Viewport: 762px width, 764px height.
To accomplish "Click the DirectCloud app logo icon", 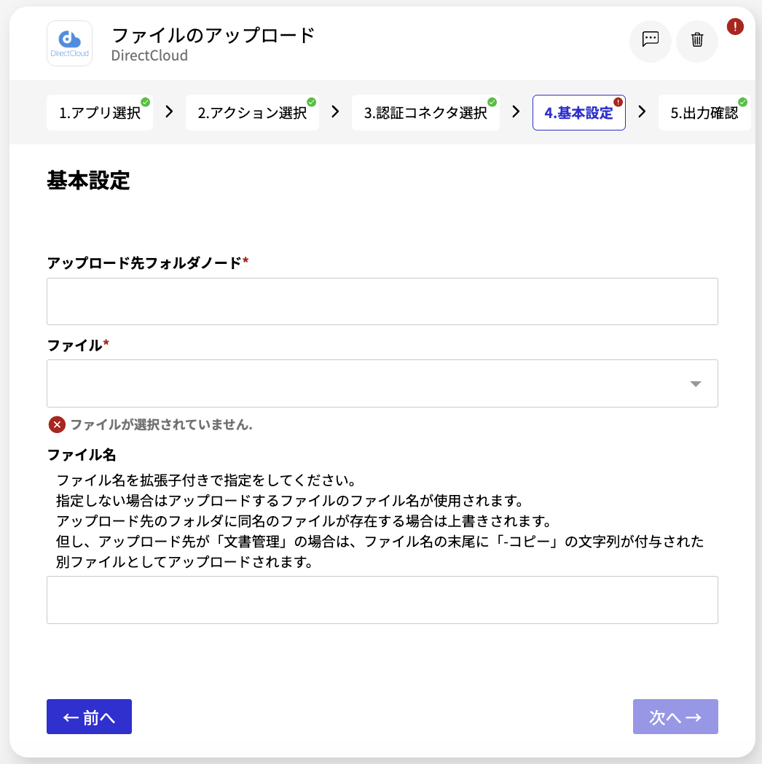I will coord(70,43).
